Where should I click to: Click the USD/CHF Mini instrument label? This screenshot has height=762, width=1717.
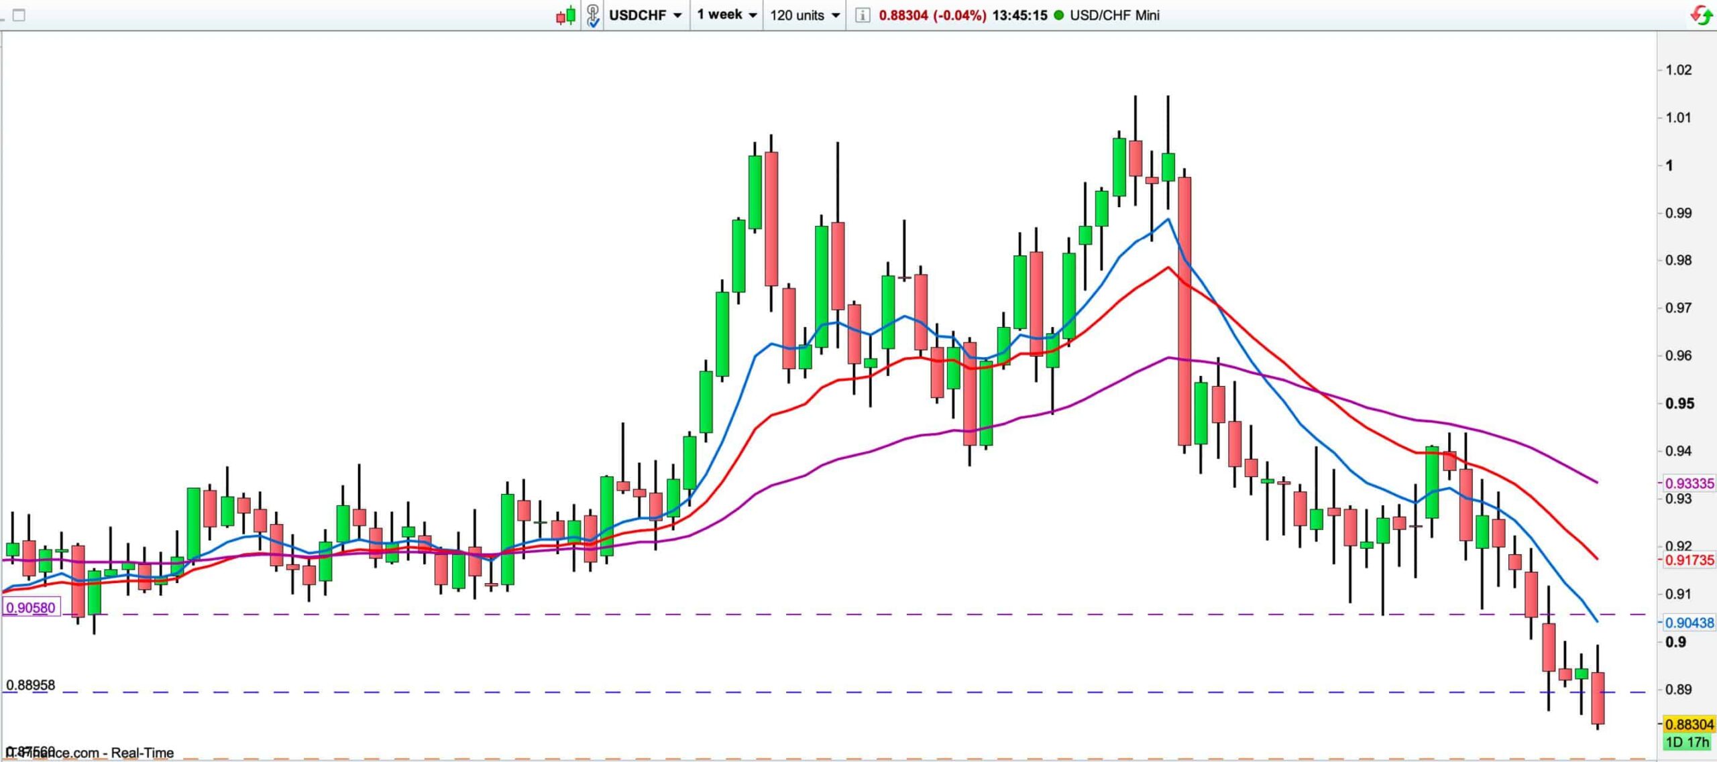click(x=1115, y=15)
